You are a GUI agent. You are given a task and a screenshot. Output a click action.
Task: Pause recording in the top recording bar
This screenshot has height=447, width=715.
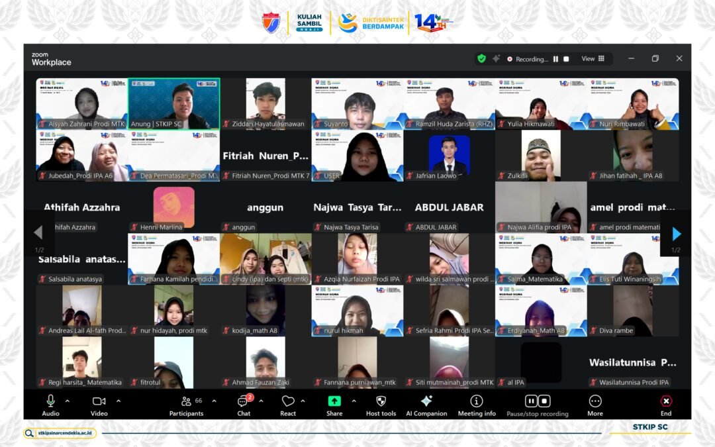click(556, 59)
